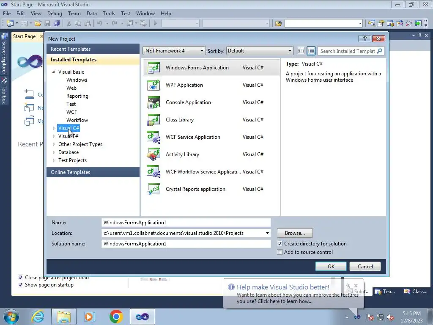Click the Save All toolbar icon
433x325 pixels.
pyautogui.click(x=57, y=24)
